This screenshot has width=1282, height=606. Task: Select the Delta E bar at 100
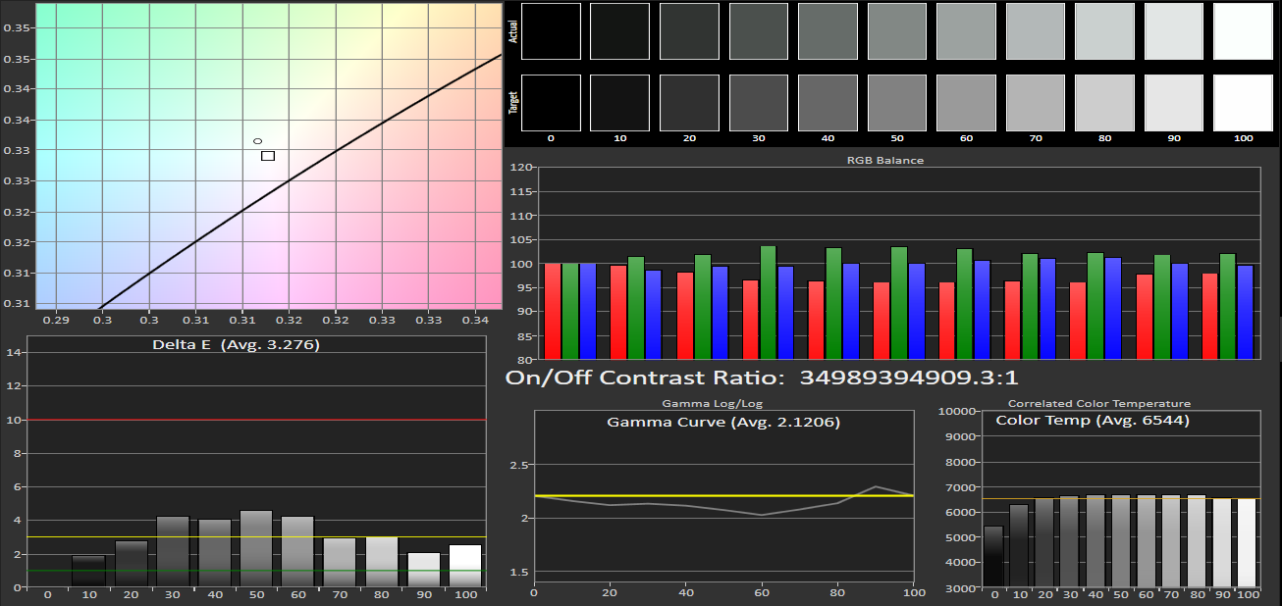(465, 566)
